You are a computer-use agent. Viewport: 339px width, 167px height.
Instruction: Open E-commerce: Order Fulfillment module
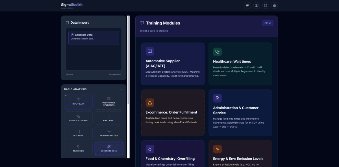coord(173,113)
